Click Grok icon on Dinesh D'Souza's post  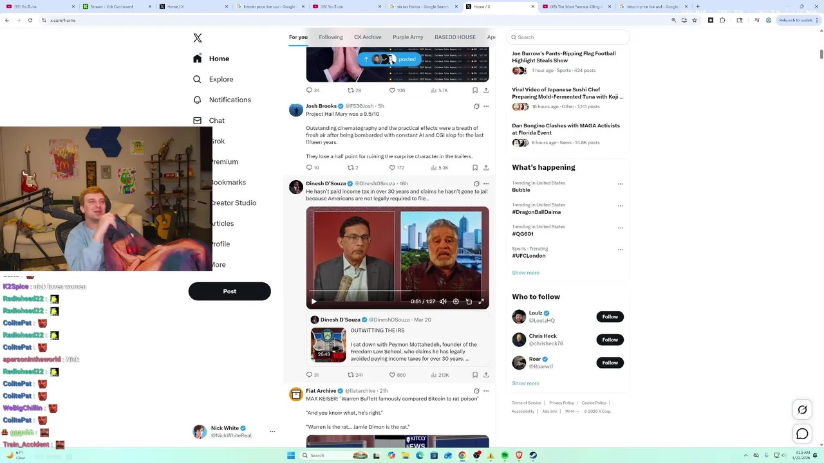[x=476, y=183]
